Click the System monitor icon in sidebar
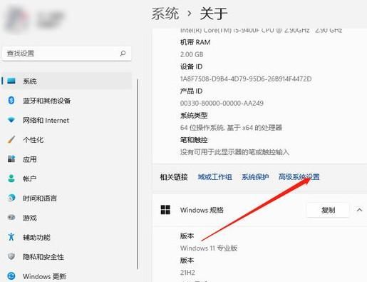 point(11,81)
